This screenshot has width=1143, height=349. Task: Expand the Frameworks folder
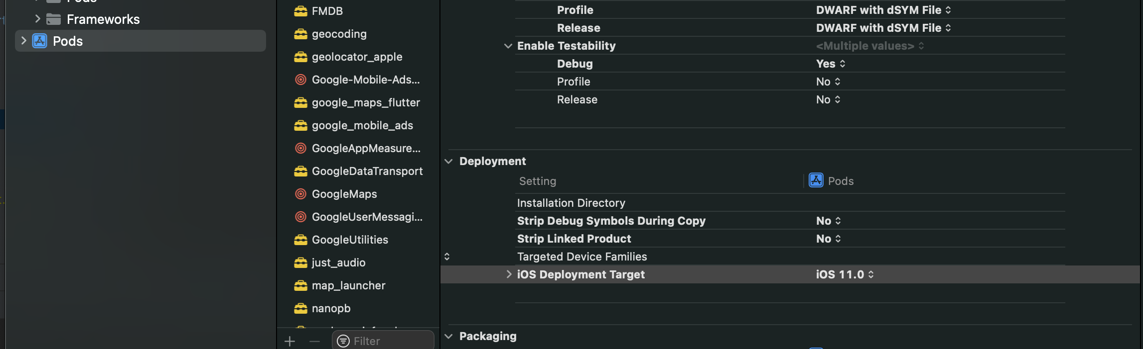pos(37,19)
